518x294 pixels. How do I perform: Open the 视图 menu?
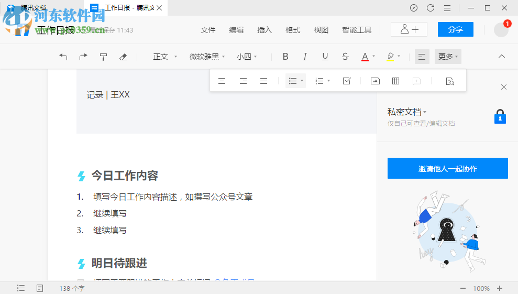click(321, 30)
